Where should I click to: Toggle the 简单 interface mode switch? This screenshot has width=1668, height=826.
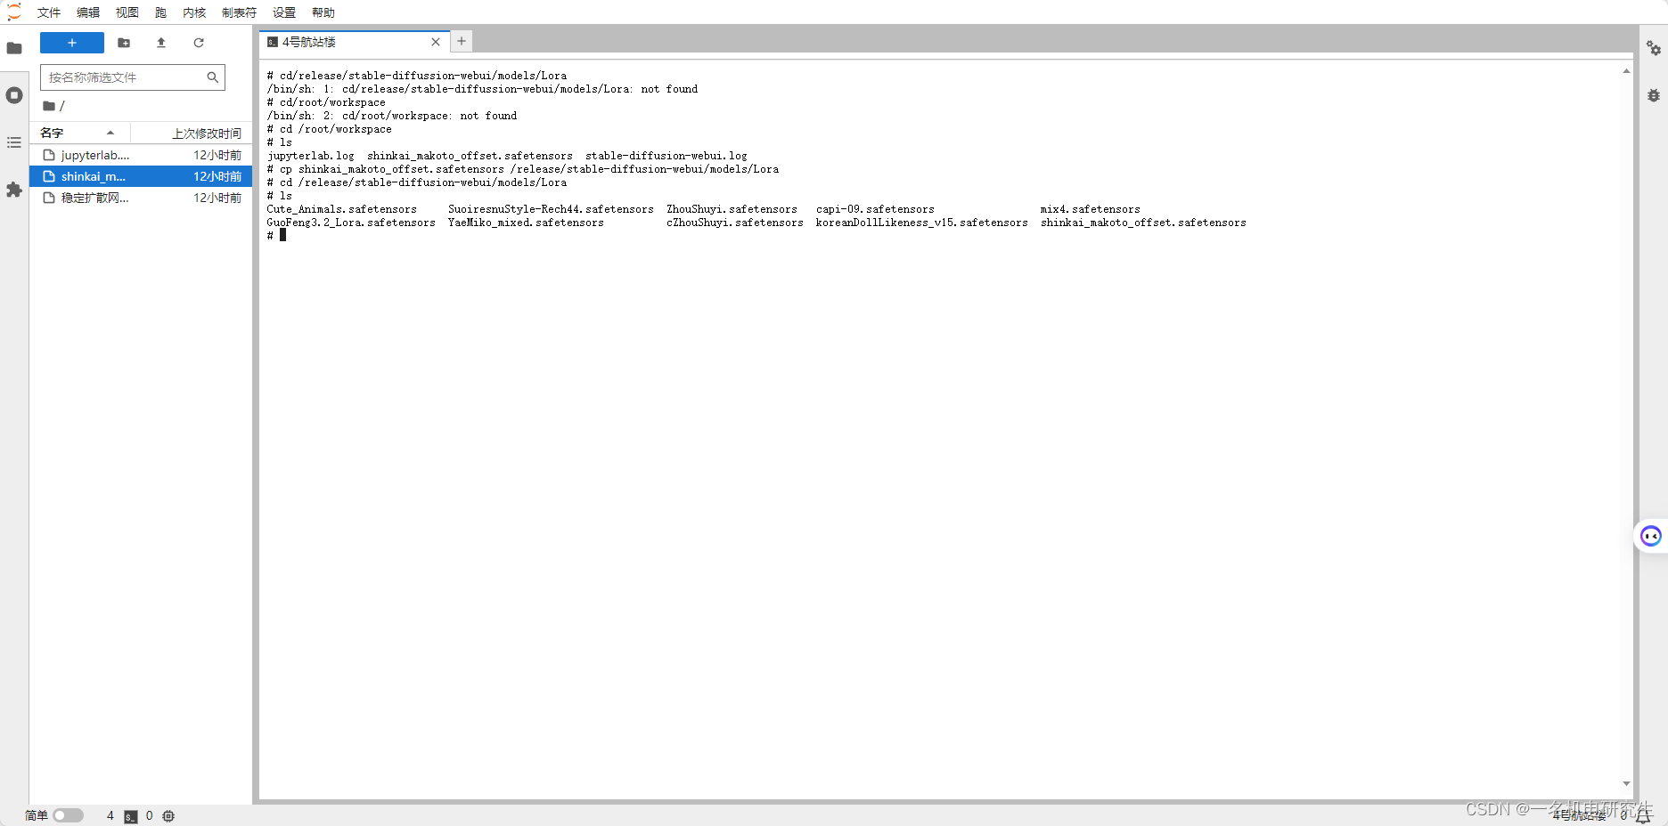pos(69,815)
